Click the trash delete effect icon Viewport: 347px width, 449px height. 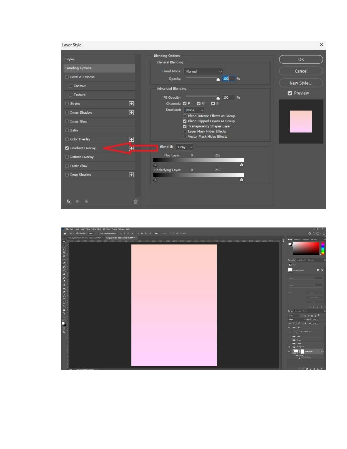[x=136, y=201]
